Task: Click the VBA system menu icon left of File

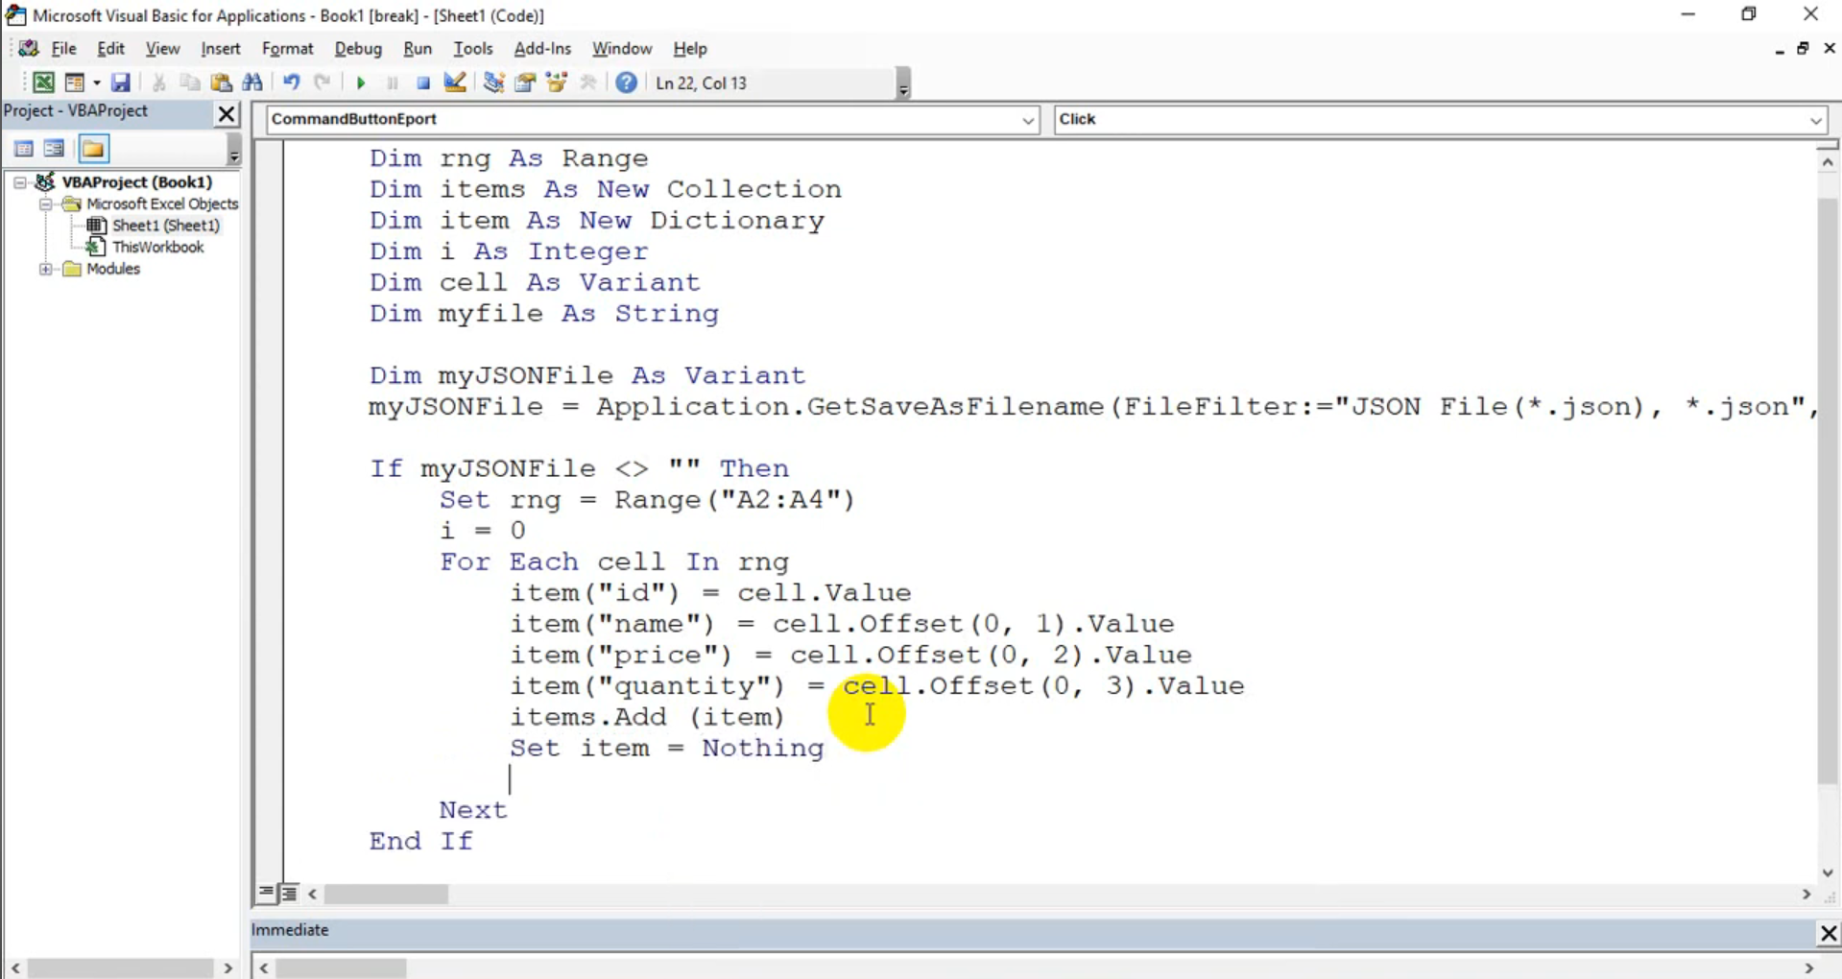Action: point(28,49)
